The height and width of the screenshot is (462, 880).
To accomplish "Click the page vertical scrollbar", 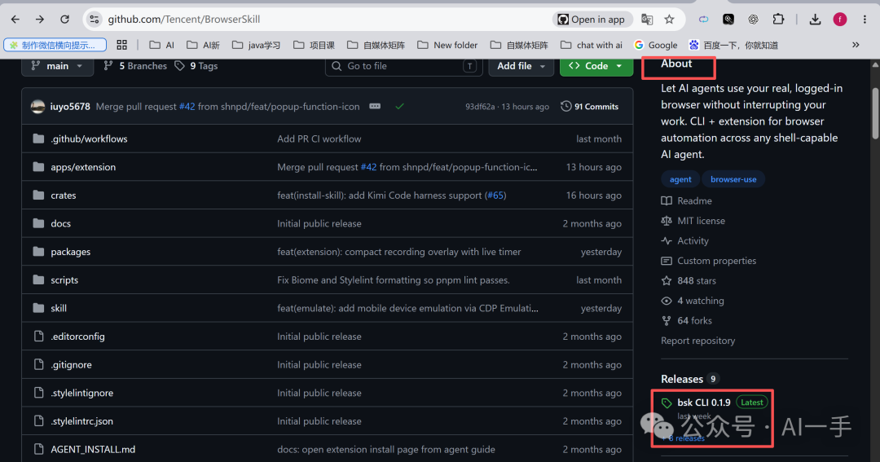I will point(875,113).
